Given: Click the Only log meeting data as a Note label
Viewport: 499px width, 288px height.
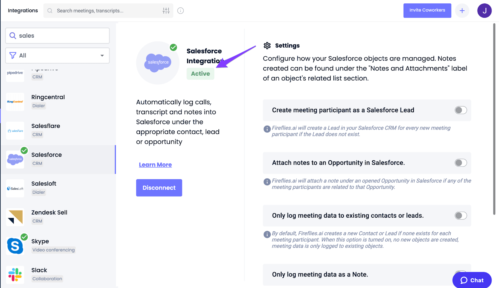Looking at the screenshot, I should (x=320, y=275).
